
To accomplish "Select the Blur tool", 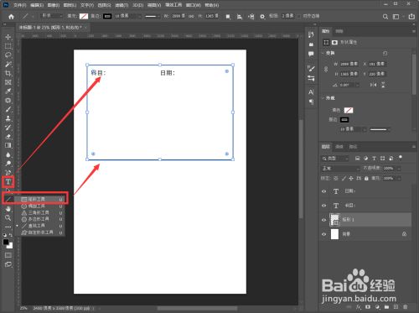I will click(x=8, y=154).
